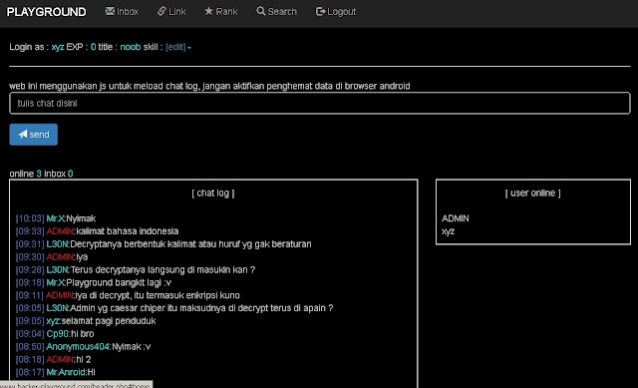Open the xyz username link in login line
638x388 pixels.
point(58,47)
